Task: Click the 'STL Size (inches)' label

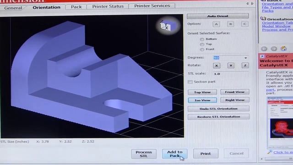Action: (15, 142)
